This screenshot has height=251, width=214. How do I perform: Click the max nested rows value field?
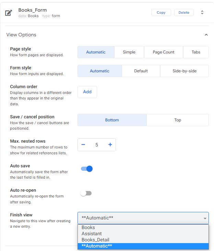[97, 145]
